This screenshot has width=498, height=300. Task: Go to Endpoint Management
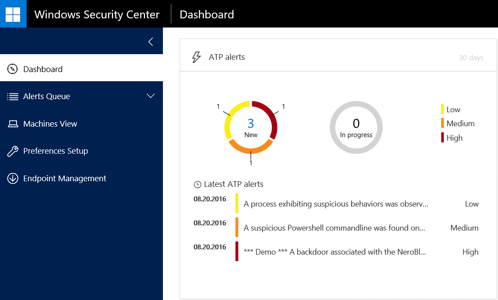tap(65, 179)
